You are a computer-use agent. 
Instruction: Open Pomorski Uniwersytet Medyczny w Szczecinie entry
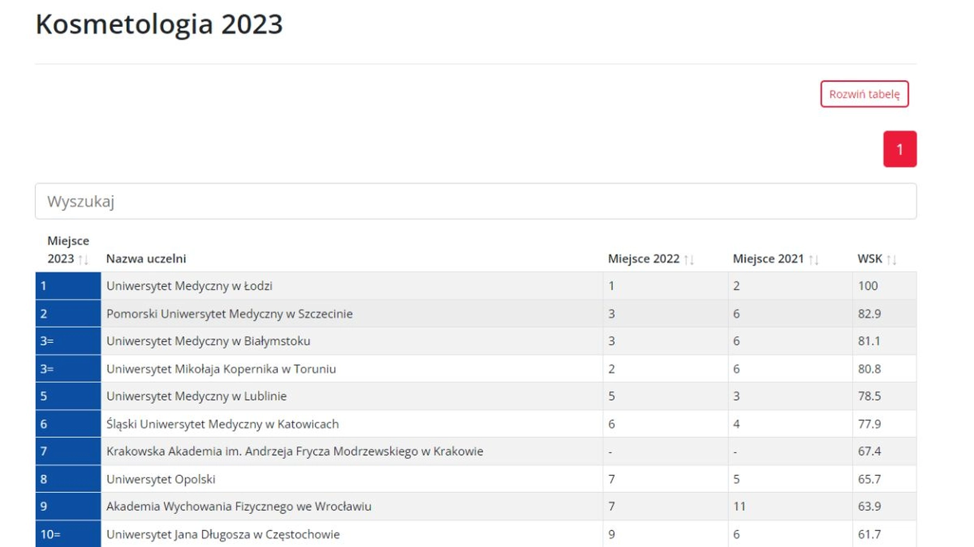tap(229, 314)
